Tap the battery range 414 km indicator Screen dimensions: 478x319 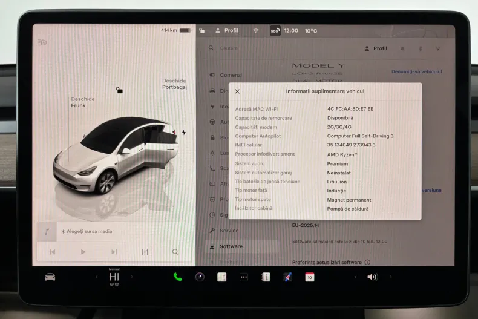(x=176, y=30)
